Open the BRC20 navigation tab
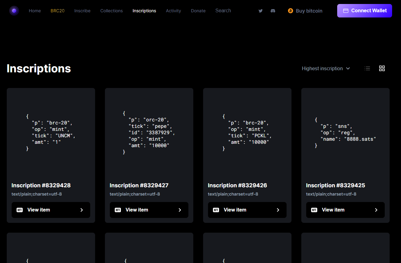The width and height of the screenshot is (401, 263). [x=57, y=11]
